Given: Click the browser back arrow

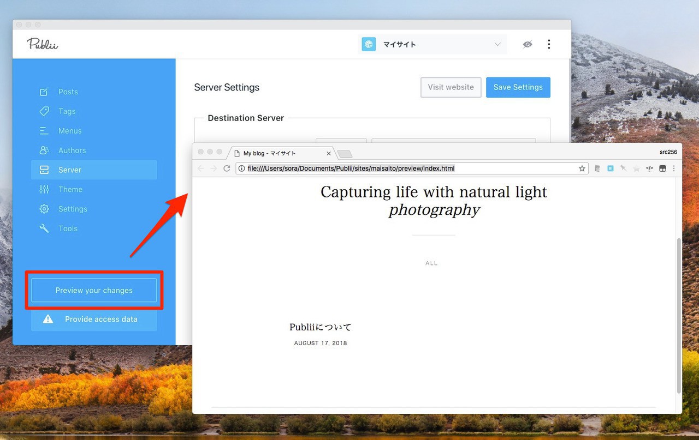Looking at the screenshot, I should pyautogui.click(x=201, y=168).
